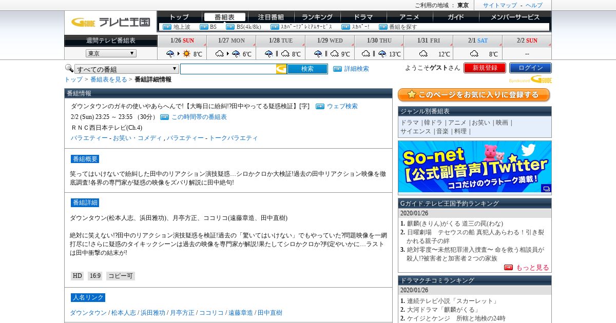This screenshot has width=616, height=323.
Task: Click the red arrow icon beside もっと見る
Action: 508,267
